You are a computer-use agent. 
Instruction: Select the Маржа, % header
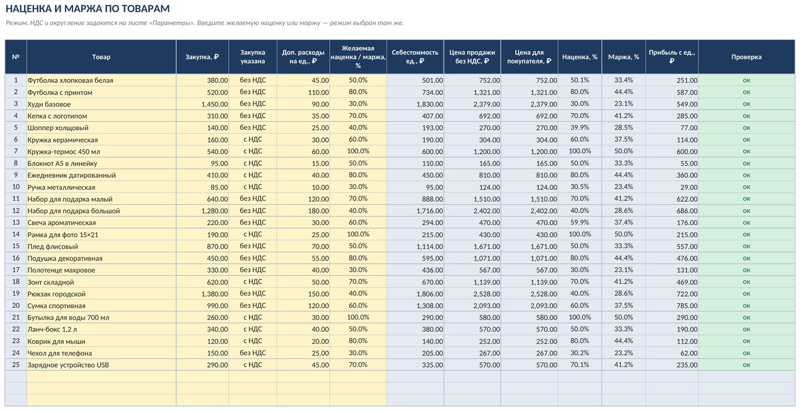(623, 57)
